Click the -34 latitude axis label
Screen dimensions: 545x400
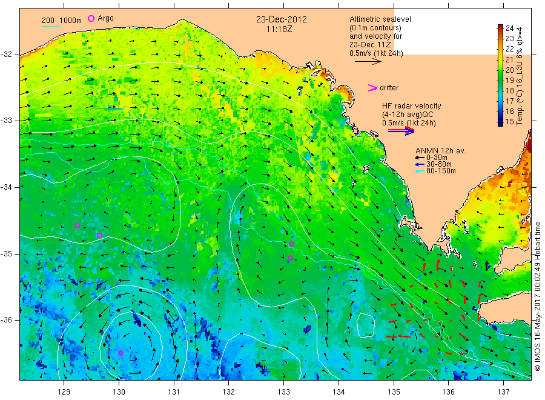coord(6,187)
